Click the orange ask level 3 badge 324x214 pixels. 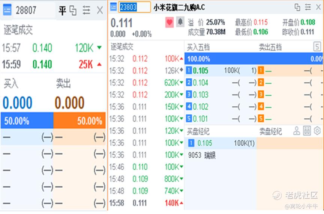tap(261, 94)
